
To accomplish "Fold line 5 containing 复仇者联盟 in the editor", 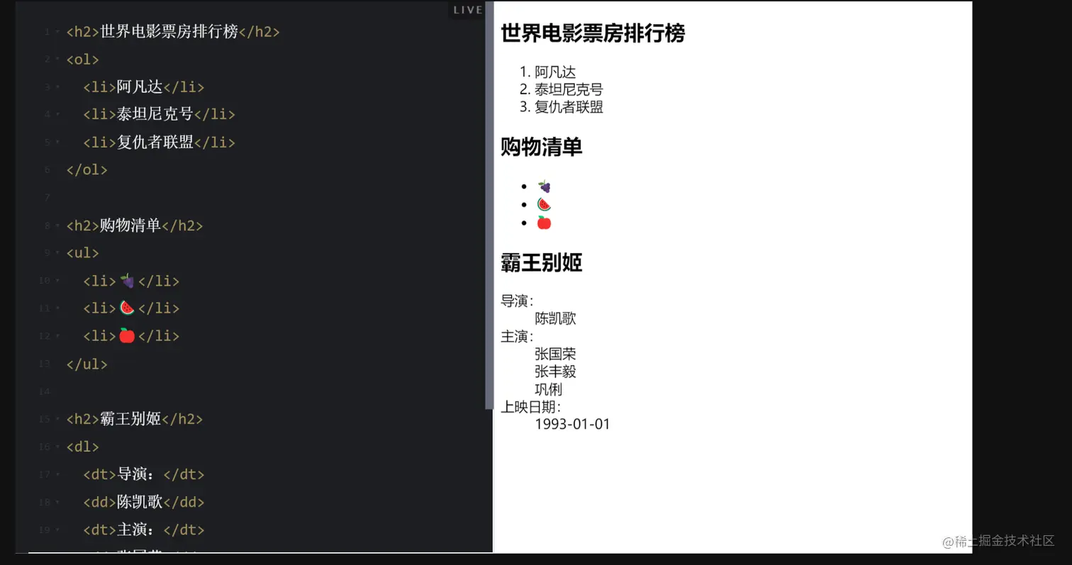I will 57,142.
